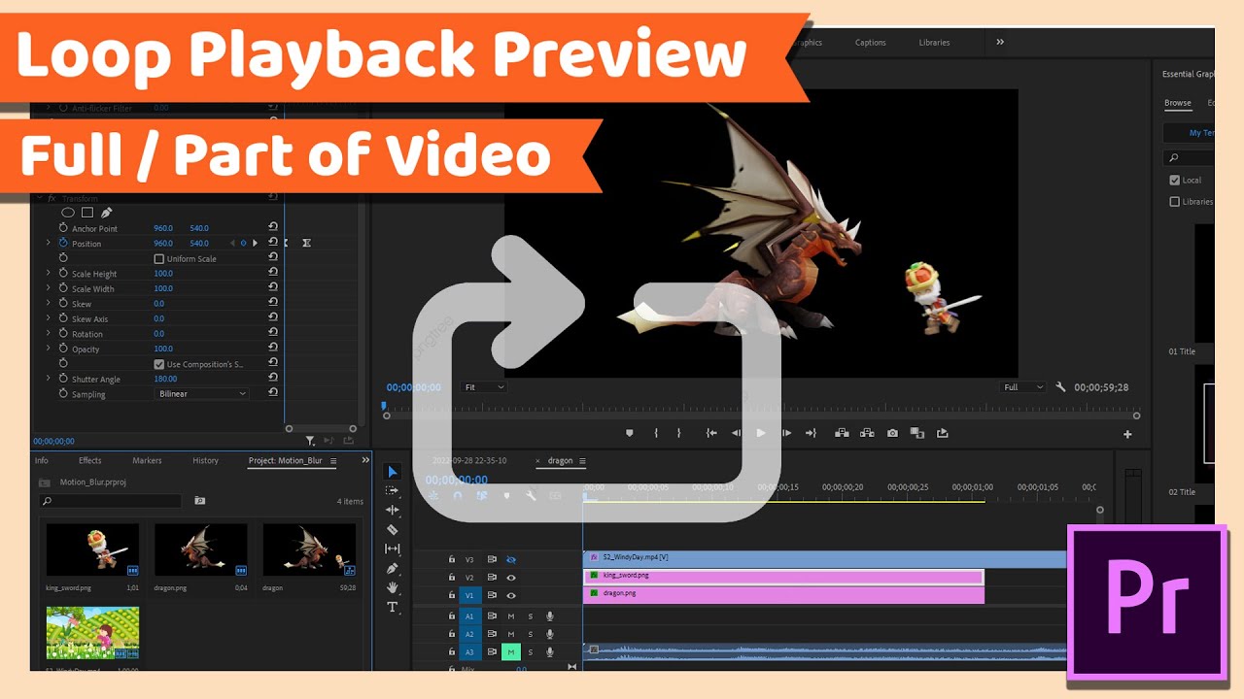
Task: Toggle the Libraries checkbox in Essential Graphics
Action: [x=1174, y=201]
